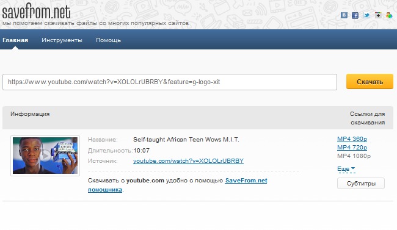Click the orange Скачать button
The width and height of the screenshot is (397, 230).
pos(370,82)
